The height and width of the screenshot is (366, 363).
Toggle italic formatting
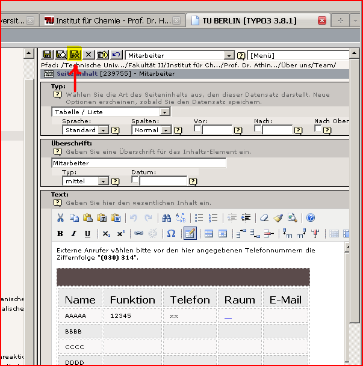(x=74, y=233)
